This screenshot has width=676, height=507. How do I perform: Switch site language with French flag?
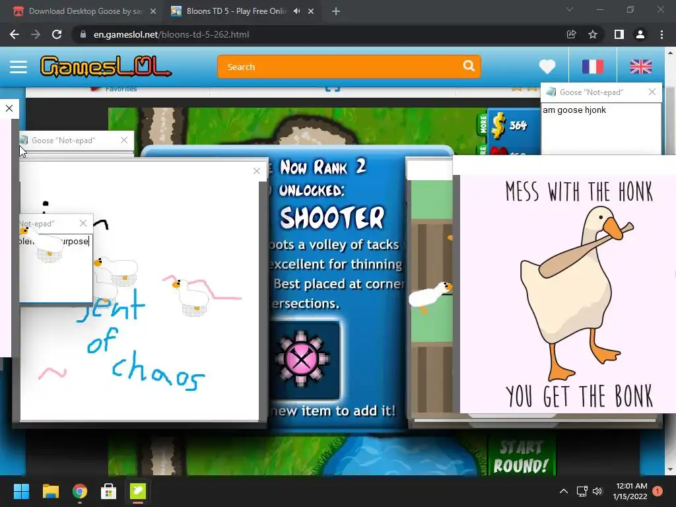592,67
